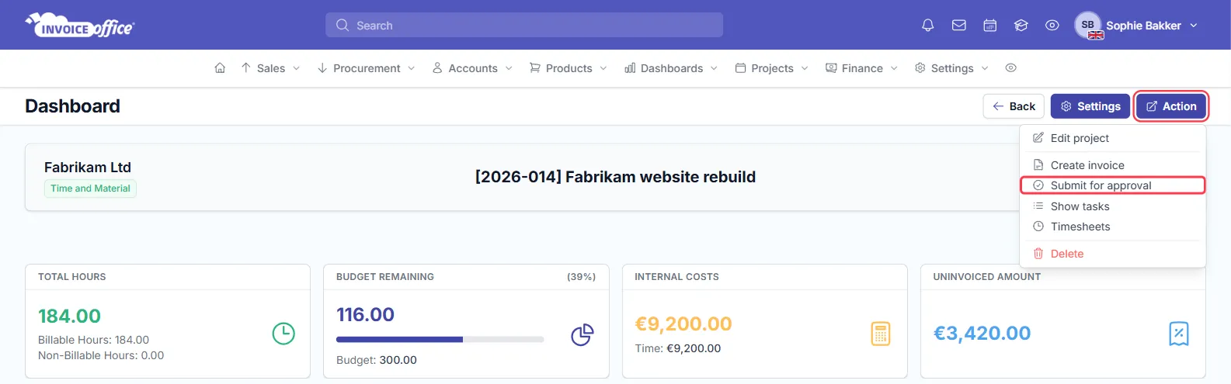Expand the Products menu
1231x384 pixels.
click(569, 68)
